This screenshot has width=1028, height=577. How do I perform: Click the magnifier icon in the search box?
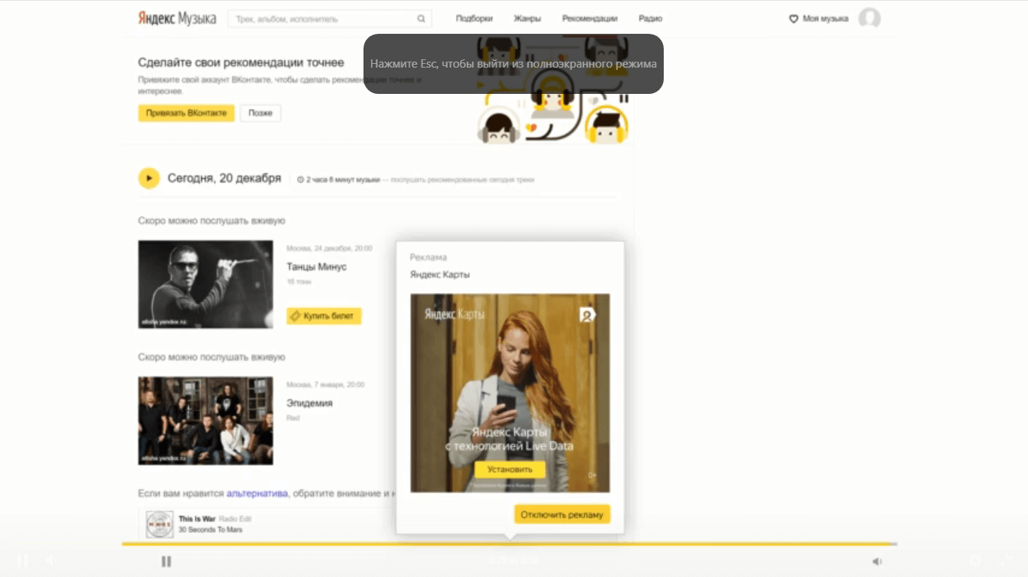coord(421,19)
